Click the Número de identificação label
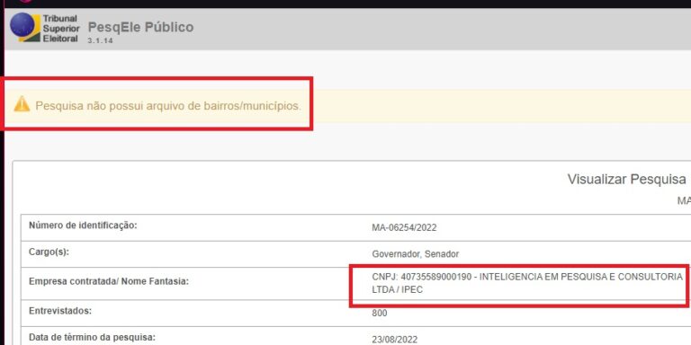Image resolution: width=691 pixels, height=345 pixels. (84, 226)
